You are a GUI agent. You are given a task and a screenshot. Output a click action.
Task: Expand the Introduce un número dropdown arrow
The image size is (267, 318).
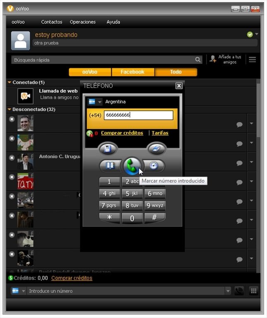click(x=228, y=291)
